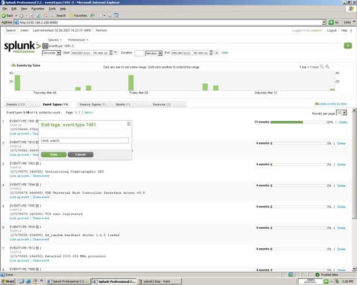Image resolution: width=357 pixels, height=285 pixels.
Task: Expand the Splunks dropdown menu
Action: (55, 40)
